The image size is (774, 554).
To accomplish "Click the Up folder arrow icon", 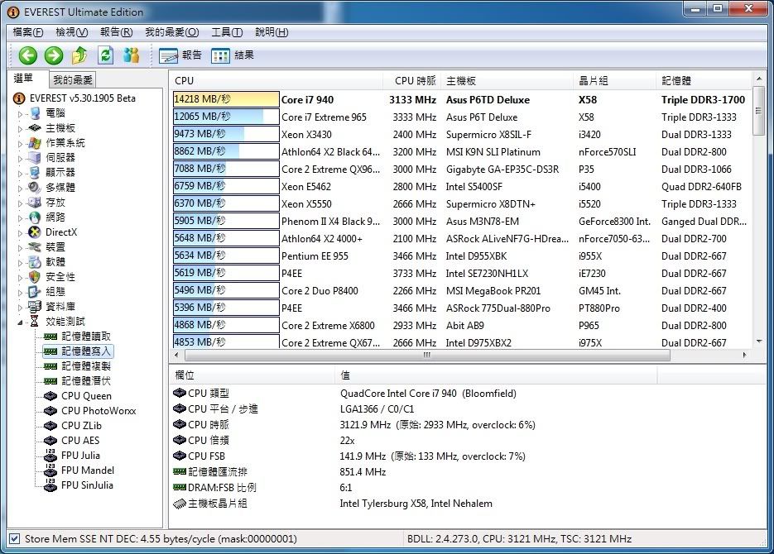I will (79, 55).
